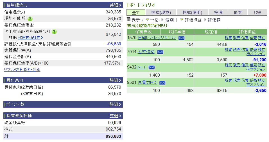Click the mail alert icon next to 名村造船
The height and width of the screenshot is (142, 269).
(160, 52)
